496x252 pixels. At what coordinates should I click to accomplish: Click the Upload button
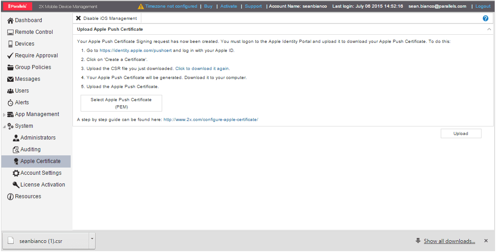(x=461, y=133)
